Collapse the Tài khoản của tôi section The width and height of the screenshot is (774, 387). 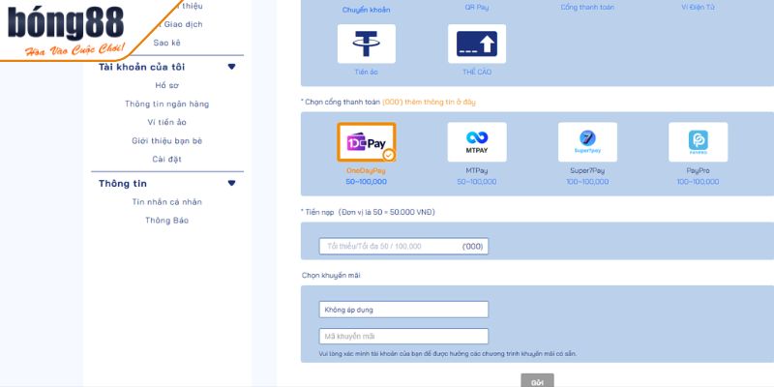pos(231,67)
